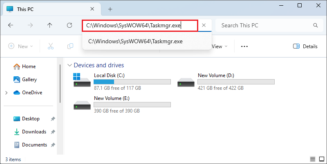The image size is (327, 164).
Task: Close the File Explorer window
Action: point(318,5)
